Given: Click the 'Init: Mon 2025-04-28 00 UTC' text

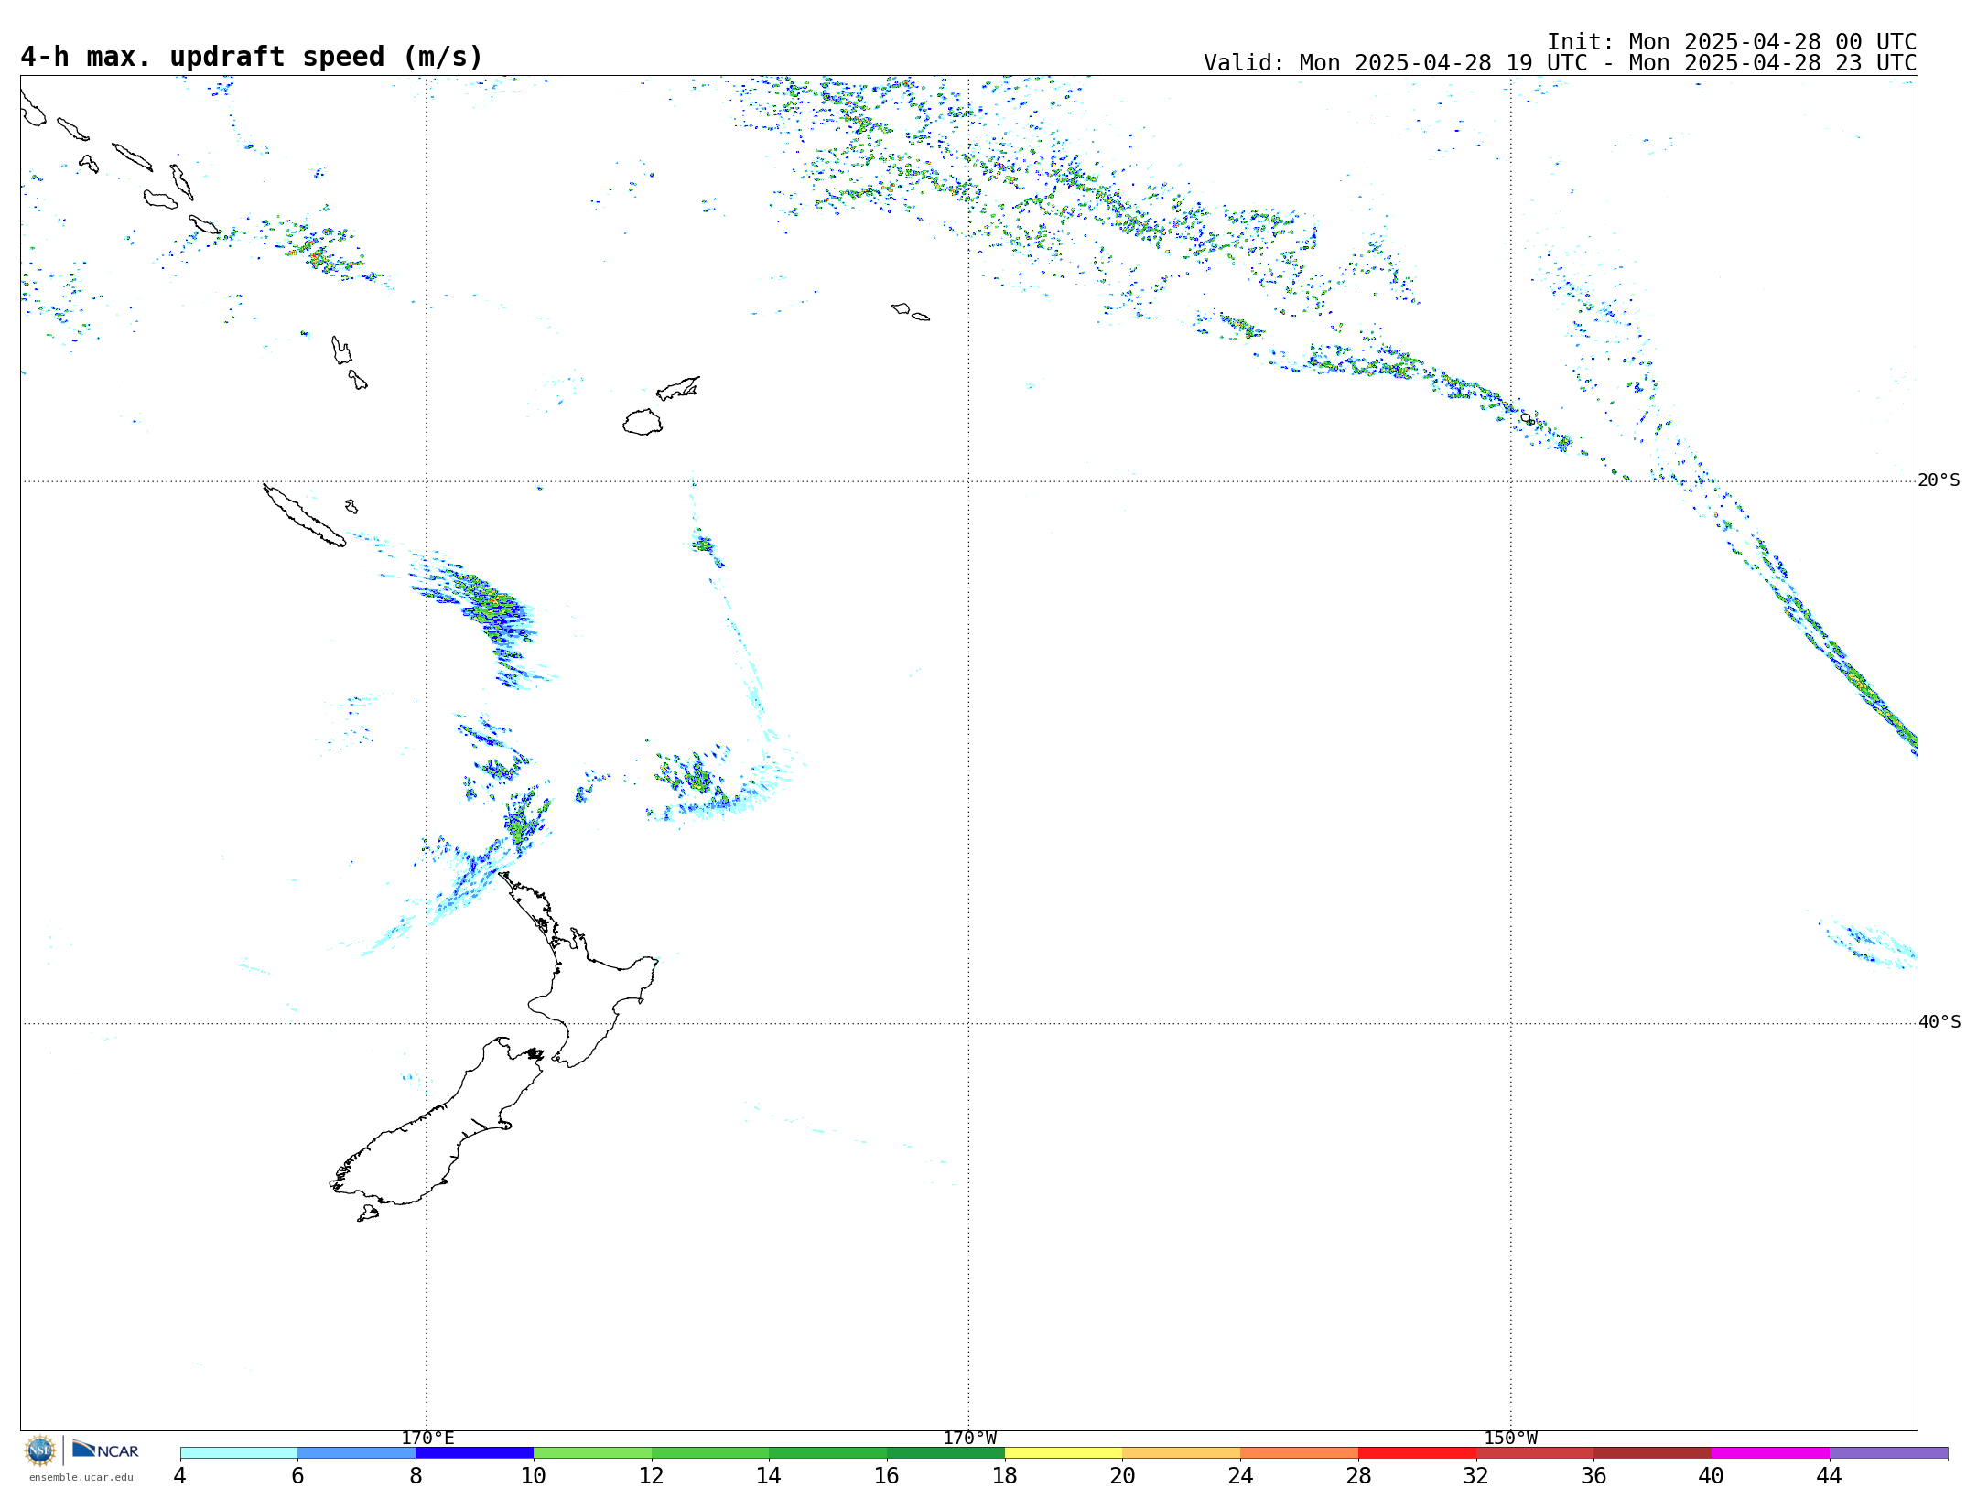Looking at the screenshot, I should [x=1732, y=42].
